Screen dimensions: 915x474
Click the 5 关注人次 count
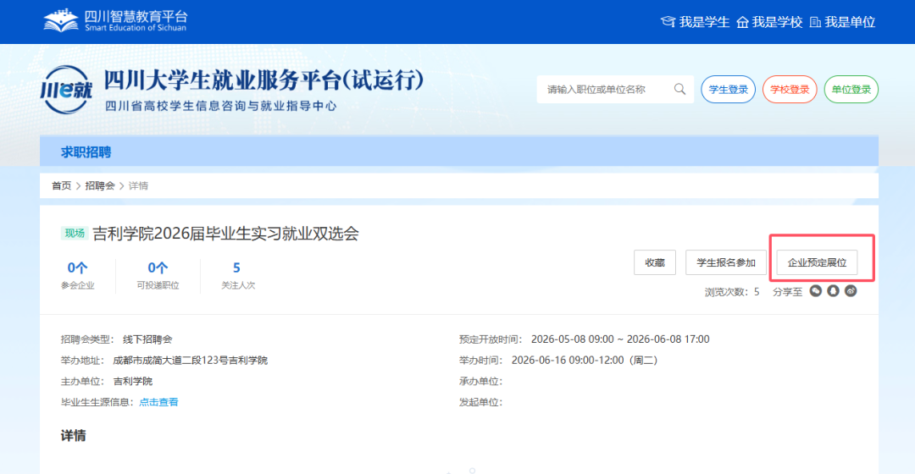coord(237,274)
